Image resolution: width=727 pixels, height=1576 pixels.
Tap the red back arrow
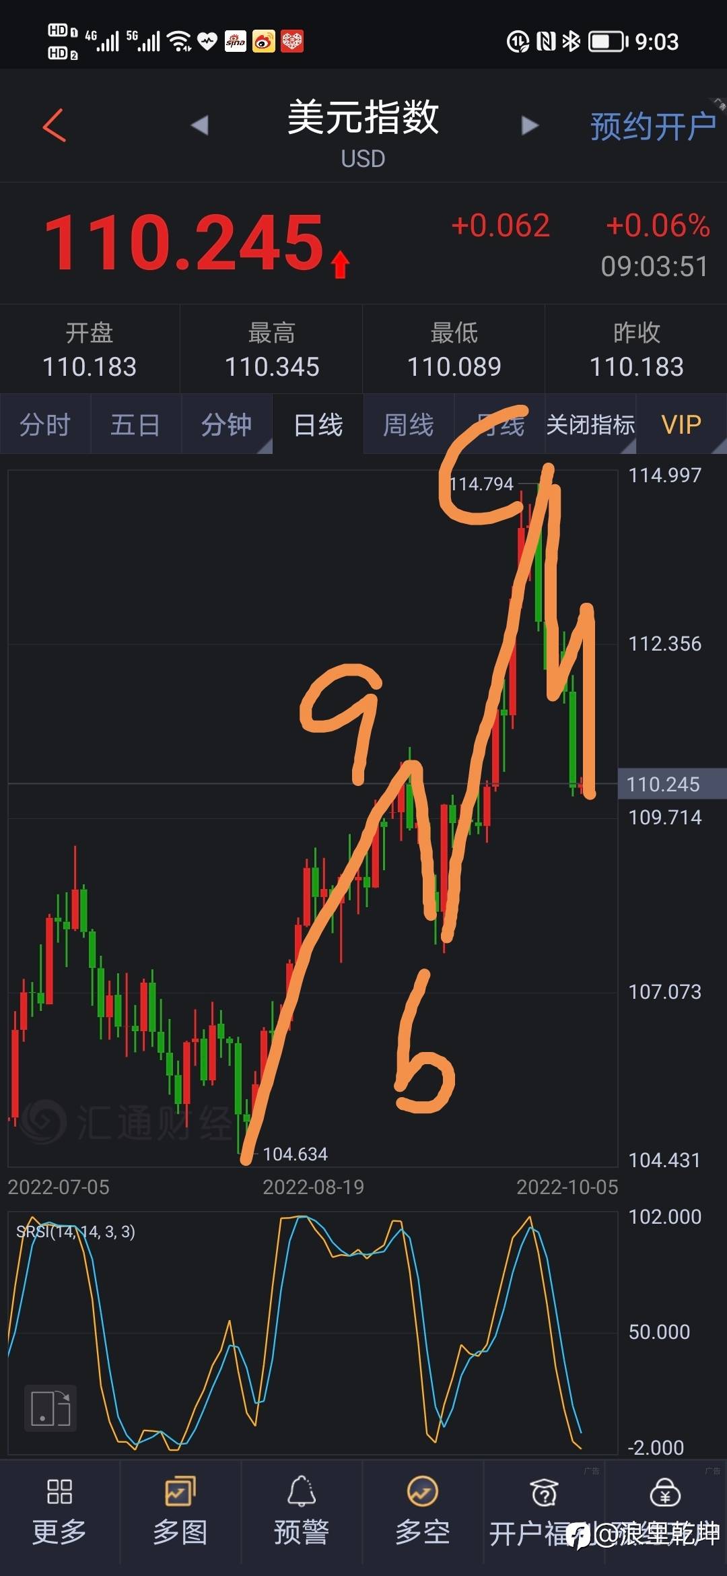(55, 125)
